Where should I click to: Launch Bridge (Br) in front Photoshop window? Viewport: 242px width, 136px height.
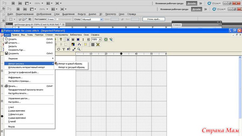[x=18, y=9]
